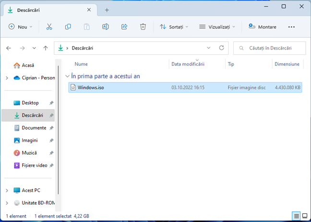The image size is (311, 222).
Task: Click the Cut scissors icon
Action: click(x=49, y=26)
